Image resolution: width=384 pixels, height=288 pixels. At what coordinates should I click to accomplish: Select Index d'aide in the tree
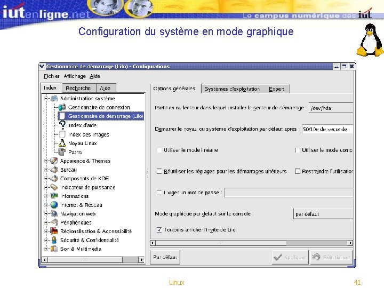point(82,125)
